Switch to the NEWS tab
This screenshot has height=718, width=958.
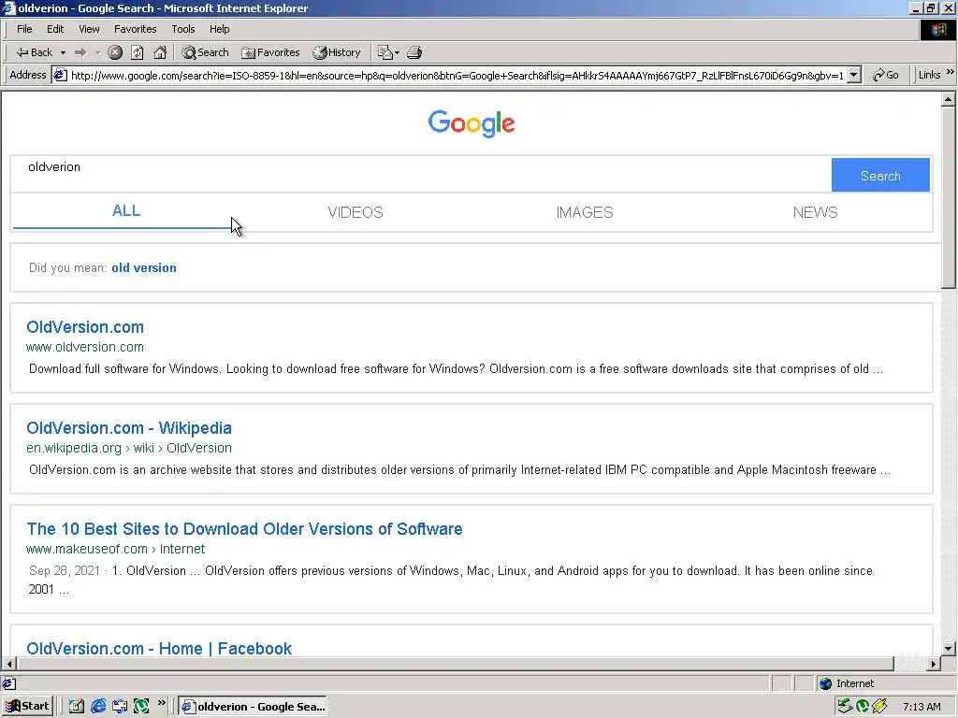(815, 212)
